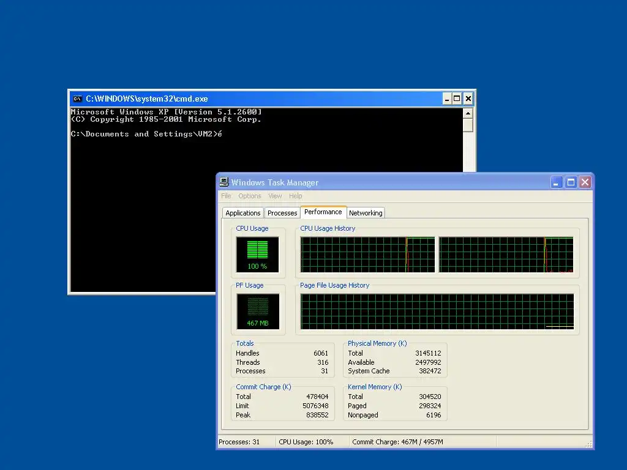Open the View menu in Task Manager
Viewport: 627px width, 470px height.
[x=275, y=196]
